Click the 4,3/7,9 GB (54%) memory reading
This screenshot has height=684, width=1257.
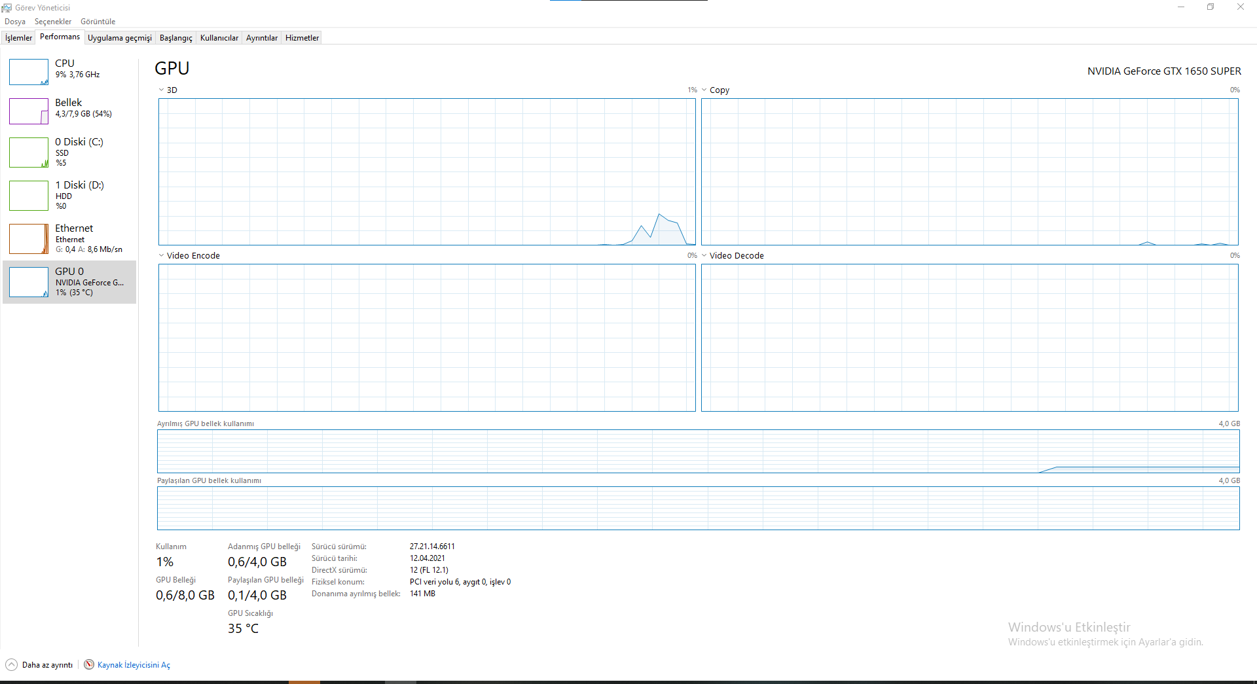84,114
